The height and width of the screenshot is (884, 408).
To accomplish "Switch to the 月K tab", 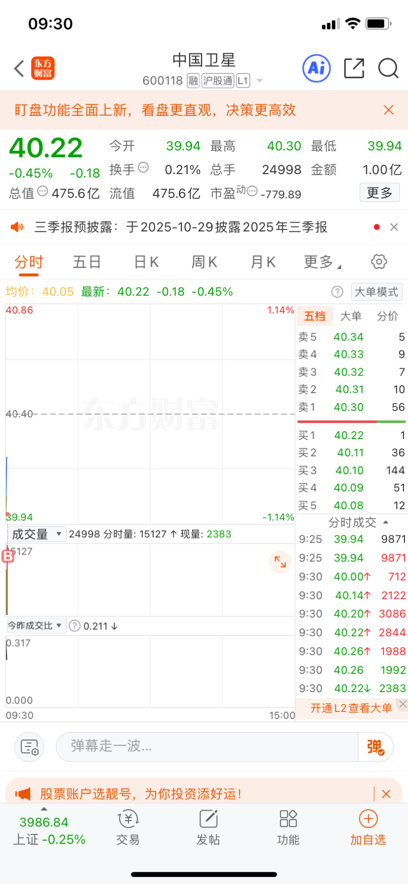I will pos(263,262).
